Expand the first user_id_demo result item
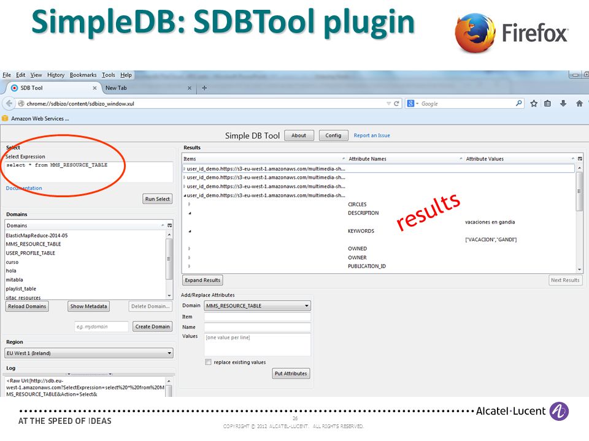Image resolution: width=589 pixels, height=441 pixels. coord(185,169)
